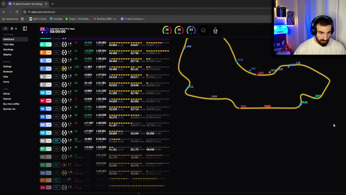Click the site info icon in address bar
346x195 pixels.
tap(25, 12)
